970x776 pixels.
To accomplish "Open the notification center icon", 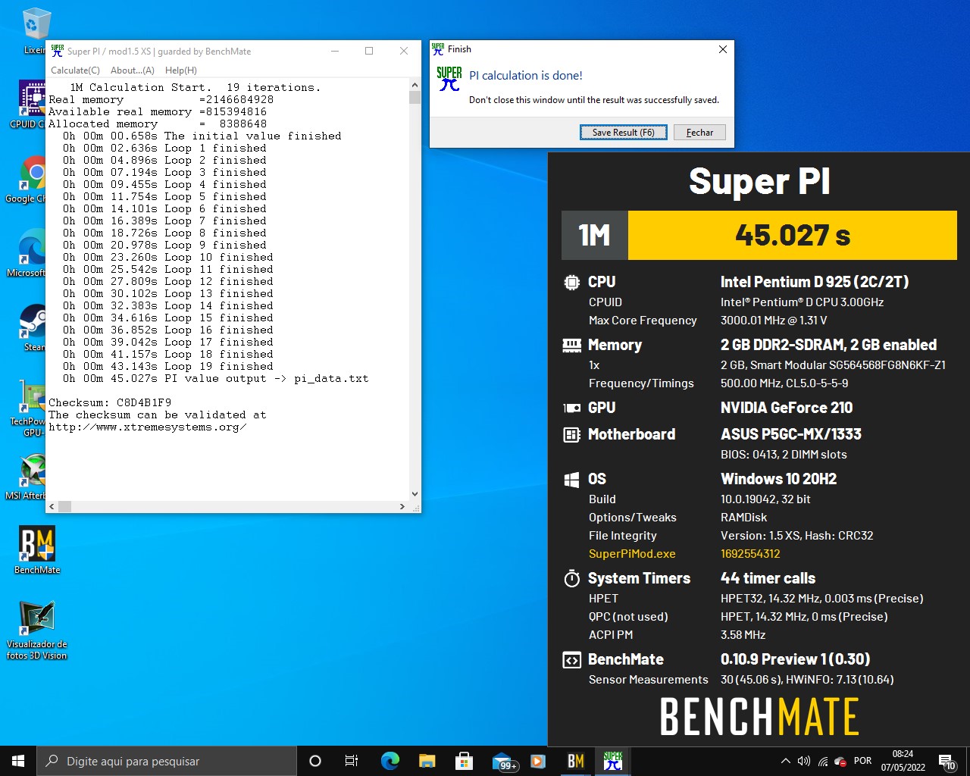I will (x=947, y=762).
